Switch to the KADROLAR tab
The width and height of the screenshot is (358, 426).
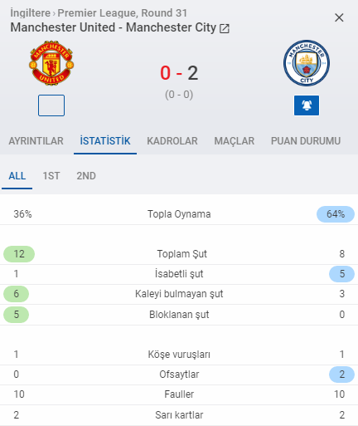coord(172,141)
